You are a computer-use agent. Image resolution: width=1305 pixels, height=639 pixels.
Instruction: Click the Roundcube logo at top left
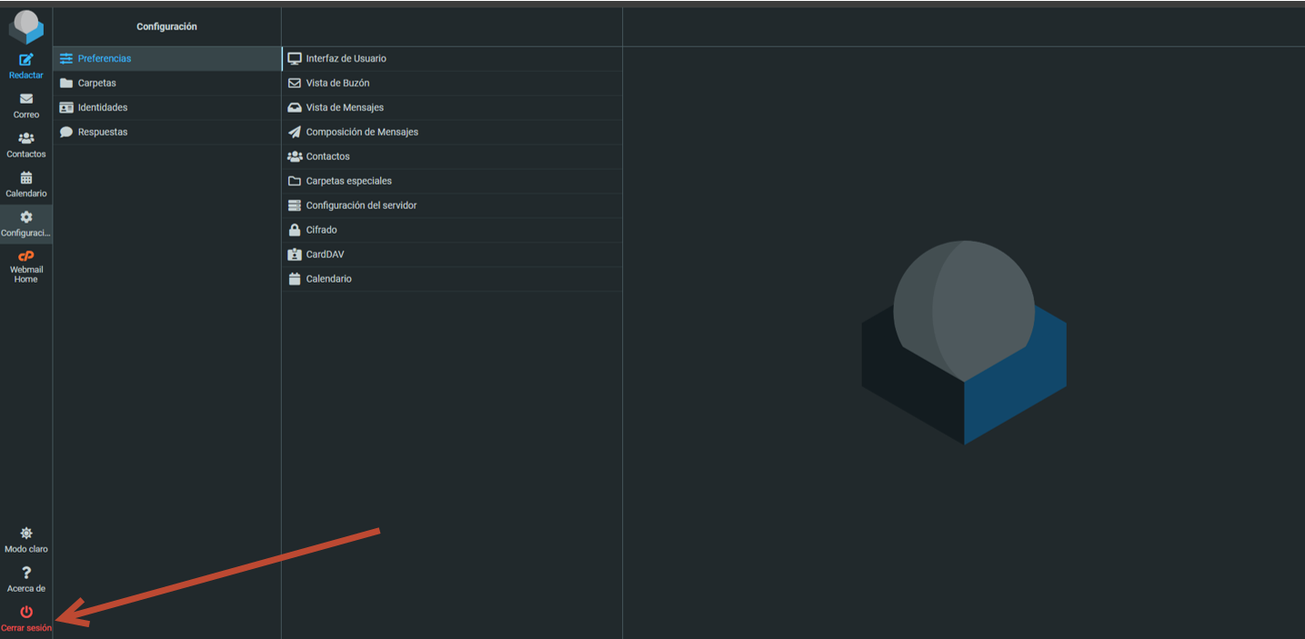(x=26, y=27)
